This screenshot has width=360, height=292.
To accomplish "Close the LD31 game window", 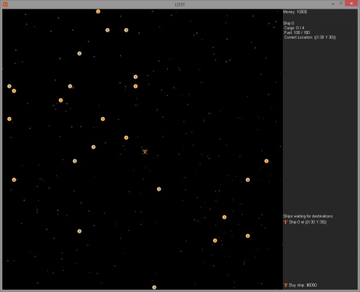I will tap(351, 4).
